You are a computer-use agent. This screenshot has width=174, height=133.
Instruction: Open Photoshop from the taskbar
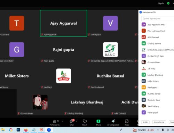point(18,130)
